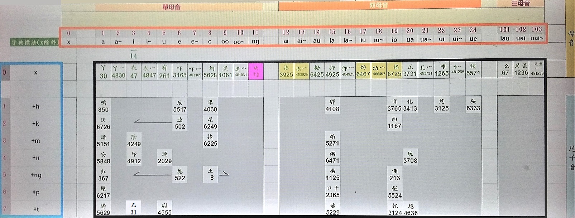Screen dimensions: 575x218
Task: Click the left arrow in the +ng row
Action: click(152, 174)
